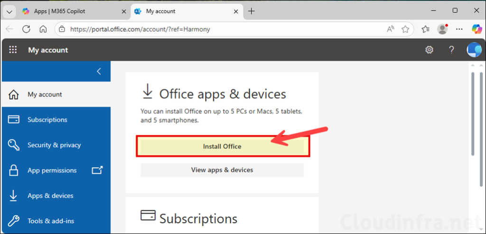Open browser Settings and more menu
The height and width of the screenshot is (234, 486).
pos(459,29)
